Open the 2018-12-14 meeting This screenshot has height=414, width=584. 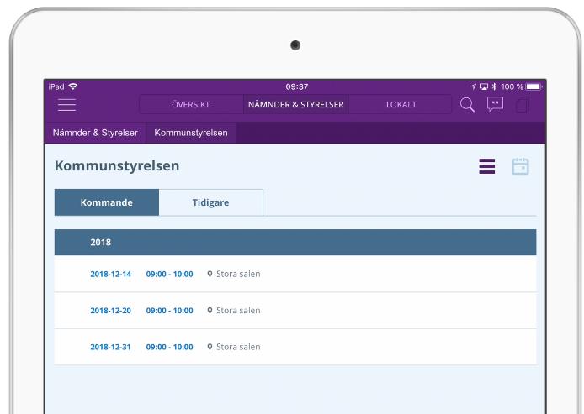295,274
